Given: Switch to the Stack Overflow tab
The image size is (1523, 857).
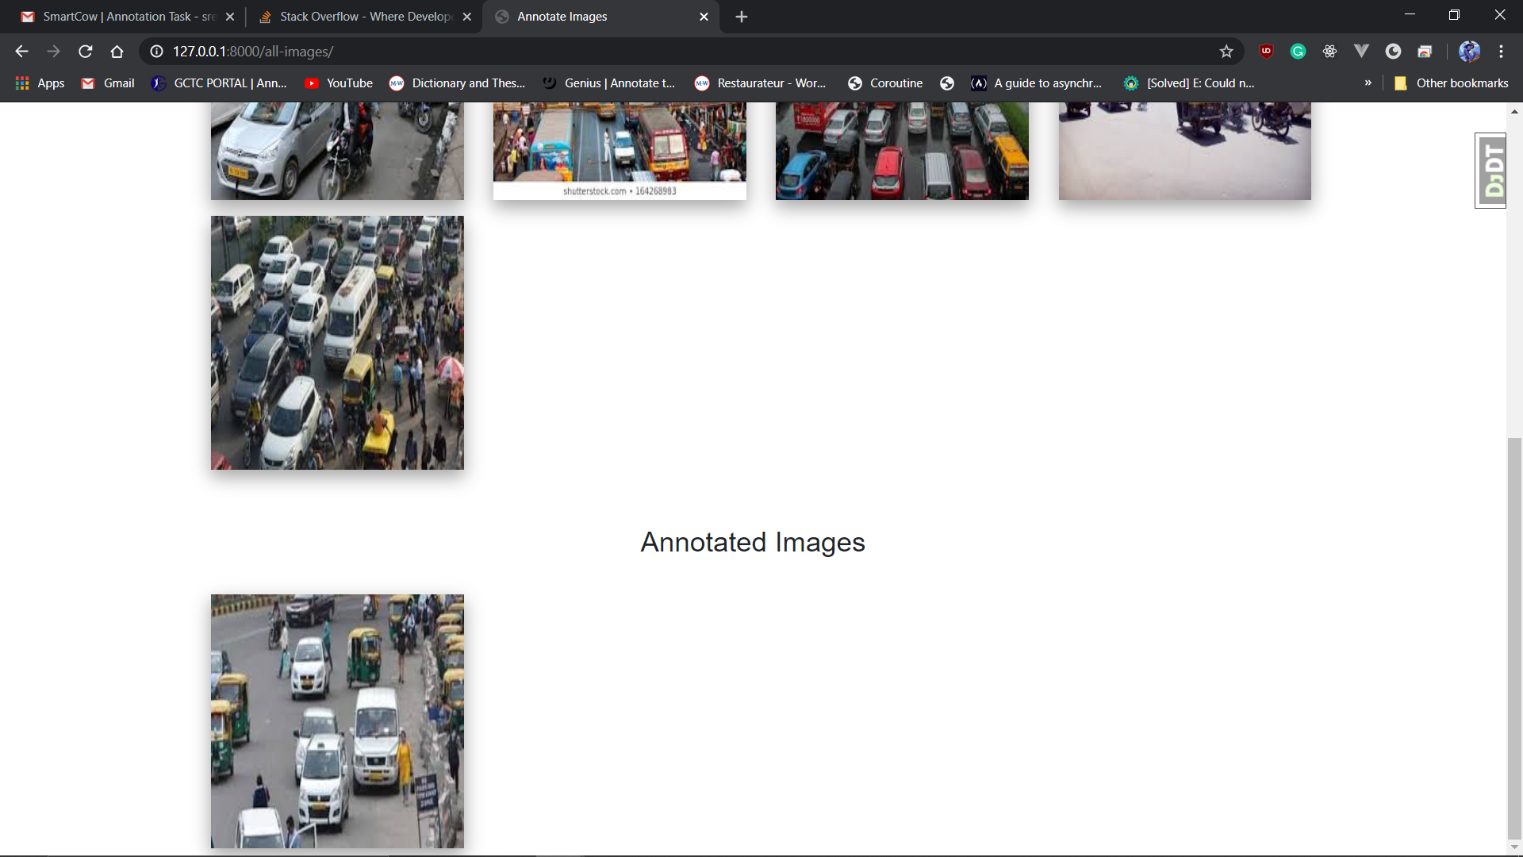Looking at the screenshot, I should click(x=365, y=17).
